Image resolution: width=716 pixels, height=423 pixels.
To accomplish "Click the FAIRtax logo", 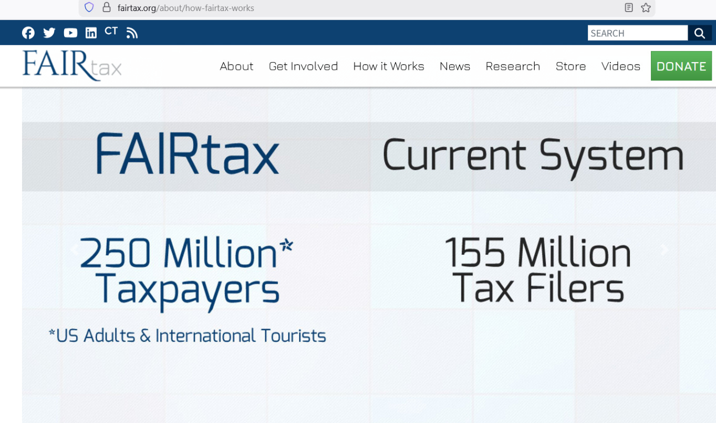I will tap(72, 65).
